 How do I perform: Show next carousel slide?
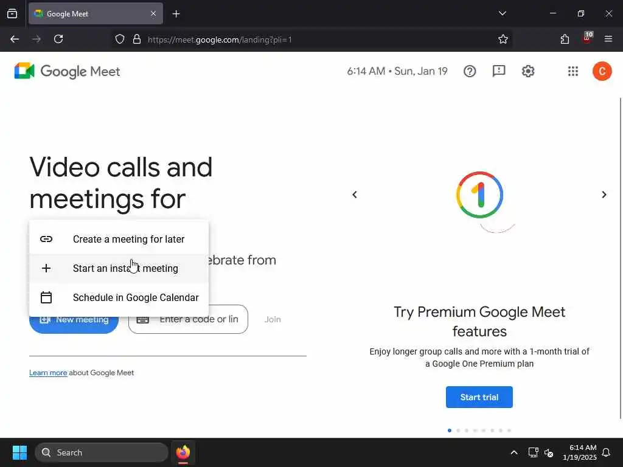[x=604, y=195]
